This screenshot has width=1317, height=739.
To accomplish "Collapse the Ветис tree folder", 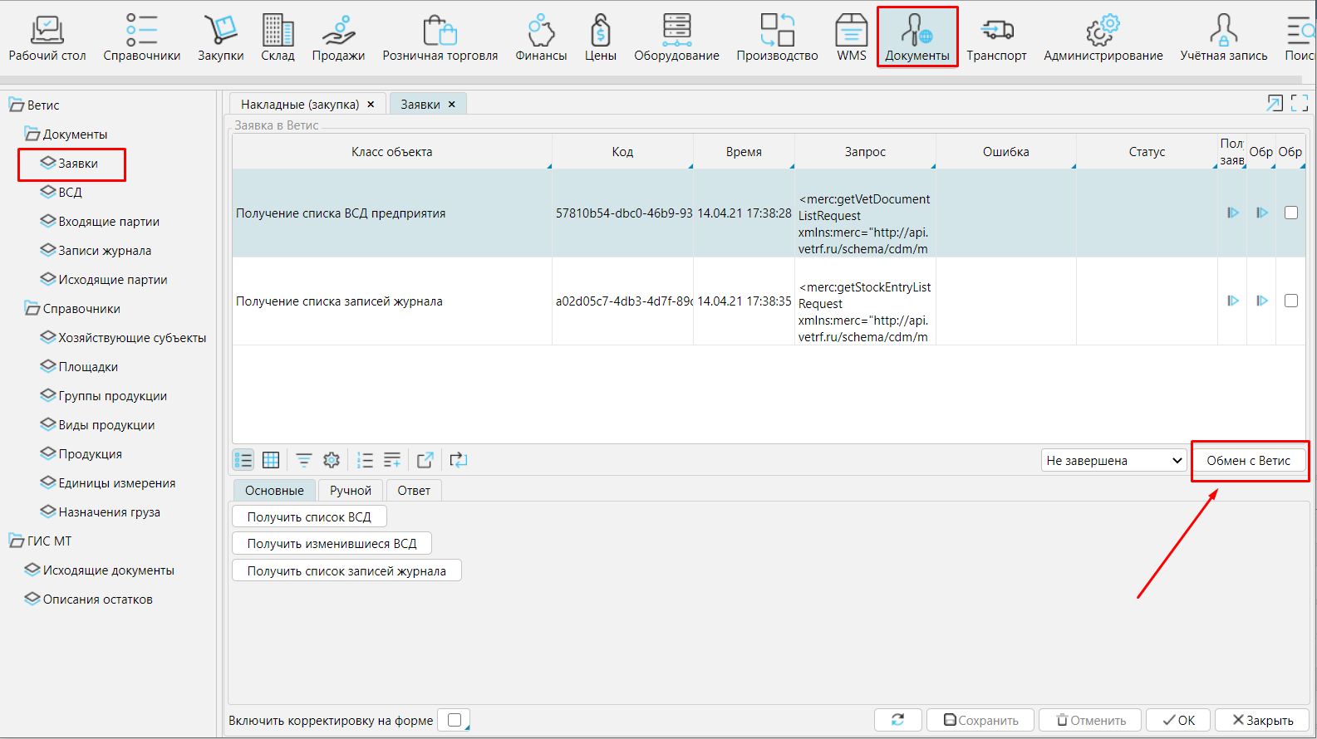I will pyautogui.click(x=16, y=105).
